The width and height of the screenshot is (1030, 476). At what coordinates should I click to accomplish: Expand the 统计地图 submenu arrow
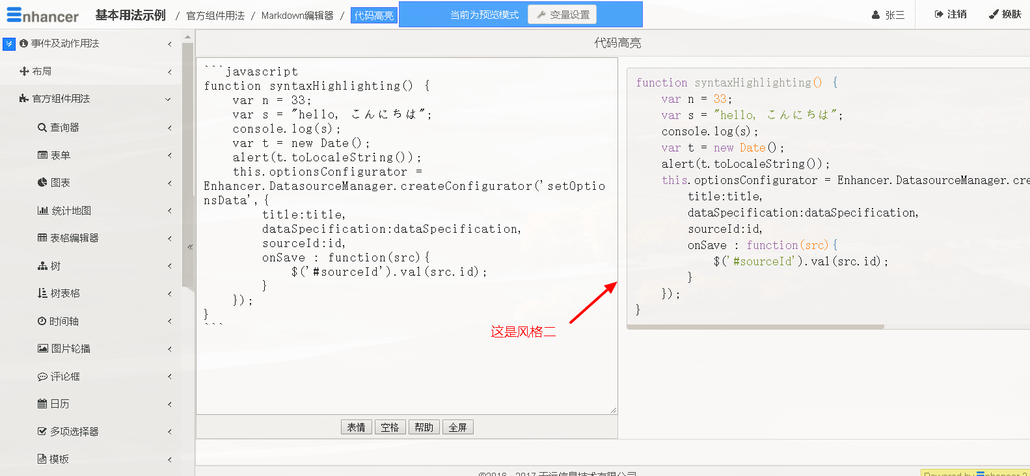tap(169, 211)
